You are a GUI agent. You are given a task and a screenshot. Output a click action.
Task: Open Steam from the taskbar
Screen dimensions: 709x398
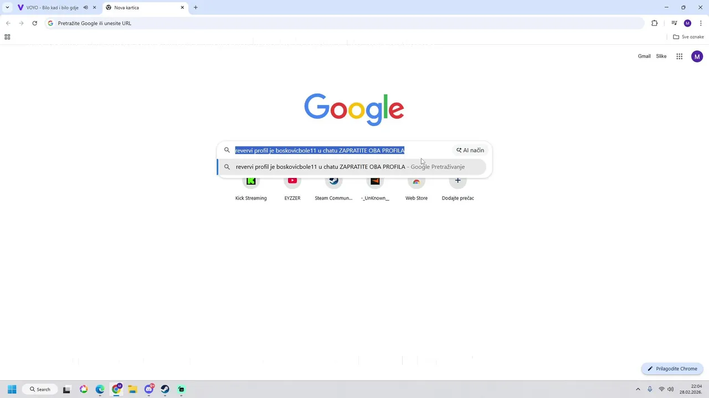point(165,389)
